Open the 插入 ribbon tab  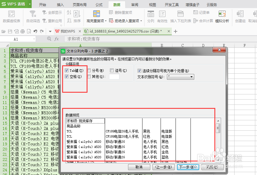pyautogui.click(x=60, y=5)
